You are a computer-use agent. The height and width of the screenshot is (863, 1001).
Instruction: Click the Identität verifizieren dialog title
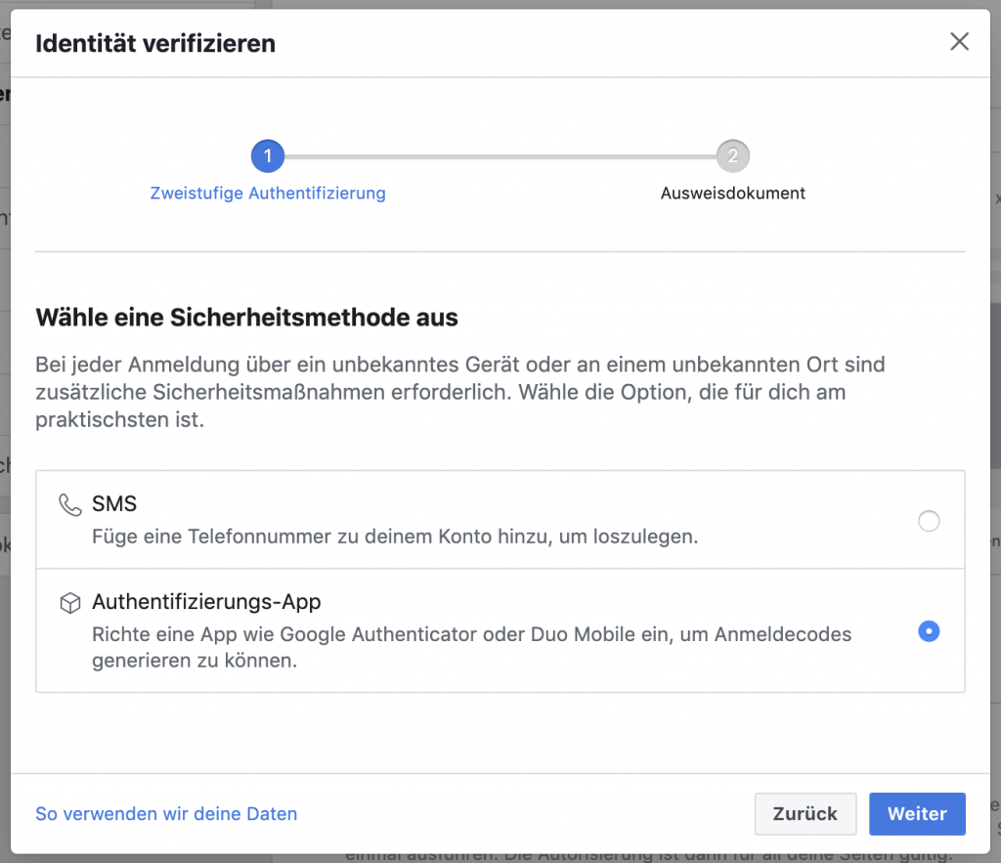tap(155, 44)
